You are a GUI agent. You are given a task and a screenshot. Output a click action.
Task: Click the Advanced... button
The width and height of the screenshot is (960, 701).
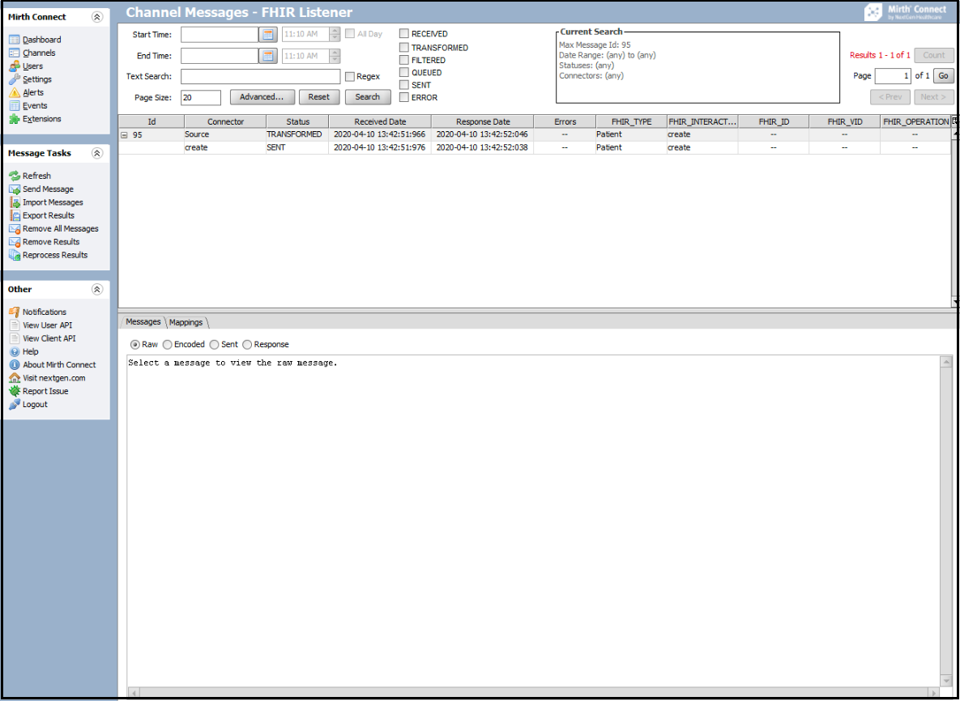point(262,97)
